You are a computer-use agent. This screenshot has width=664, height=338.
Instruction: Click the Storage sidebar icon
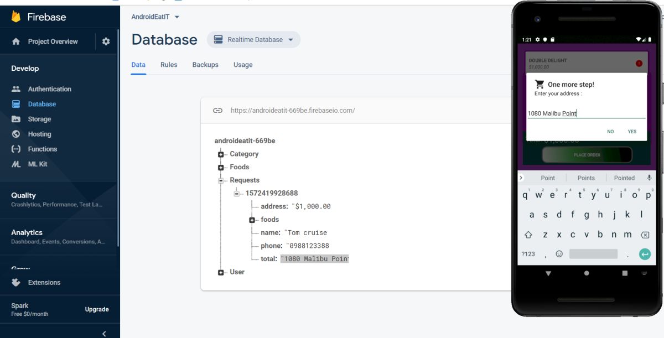16,119
